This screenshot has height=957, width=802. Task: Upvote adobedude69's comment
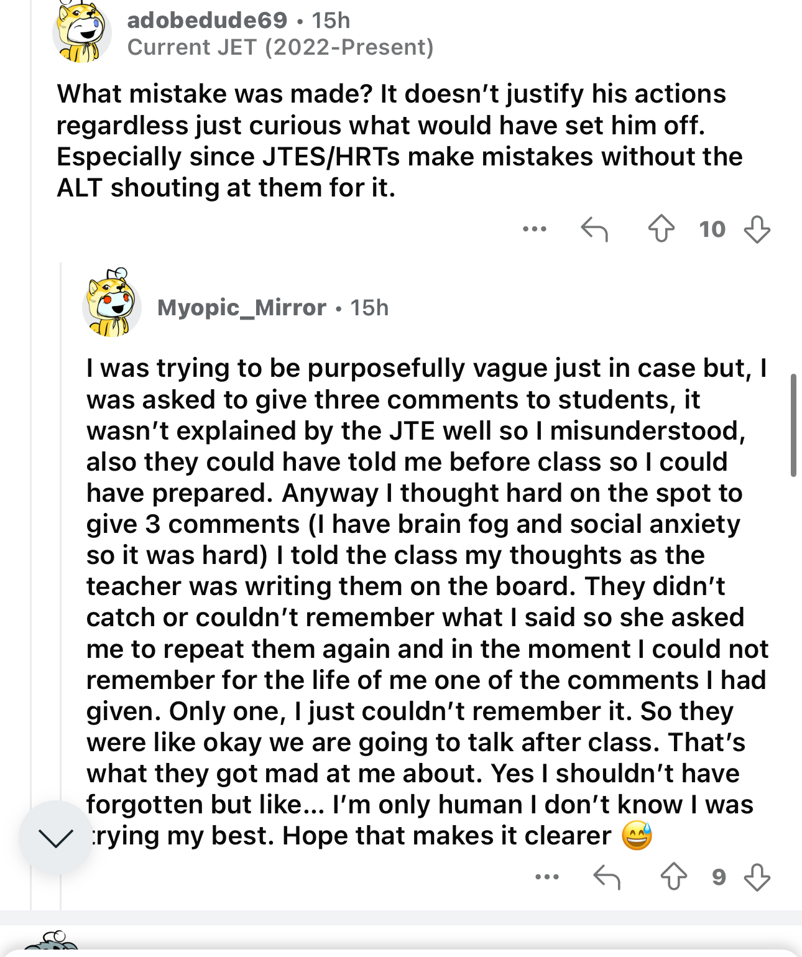pyautogui.click(x=661, y=229)
